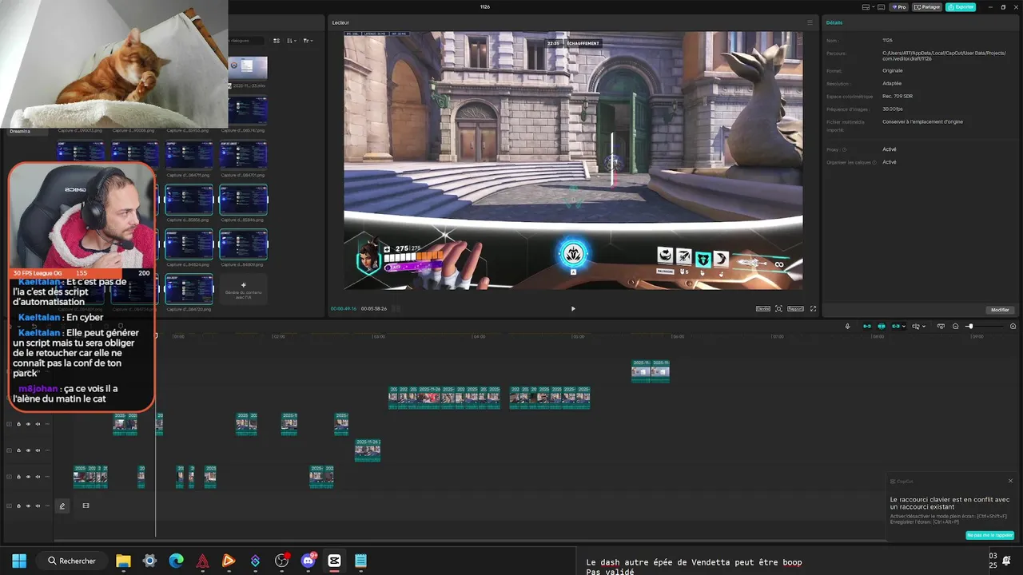Screen dimensions: 1023x575
Task: Open the notepad app icon in taskbar
Action: click(360, 561)
